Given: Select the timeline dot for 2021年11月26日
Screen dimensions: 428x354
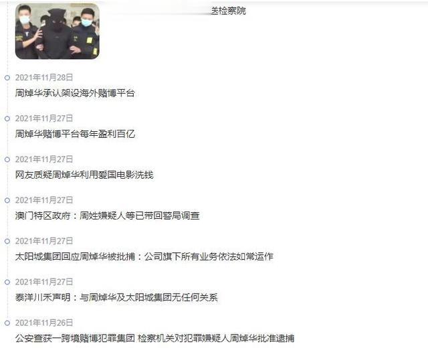Looking at the screenshot, I should (7, 323).
